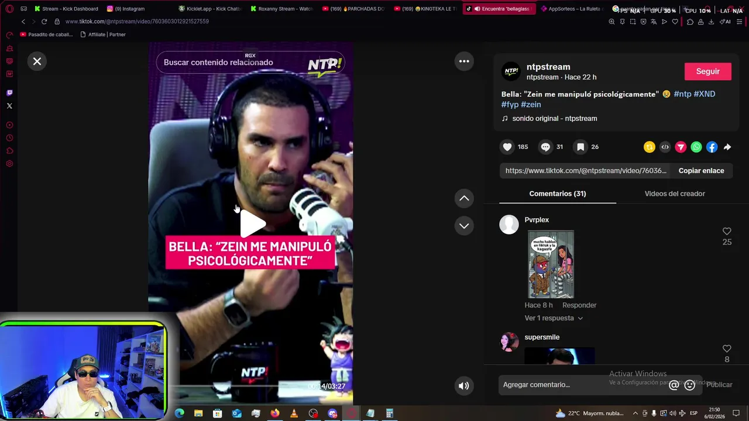
Task: Send to friends with red paper-plane icon
Action: [x=681, y=147]
